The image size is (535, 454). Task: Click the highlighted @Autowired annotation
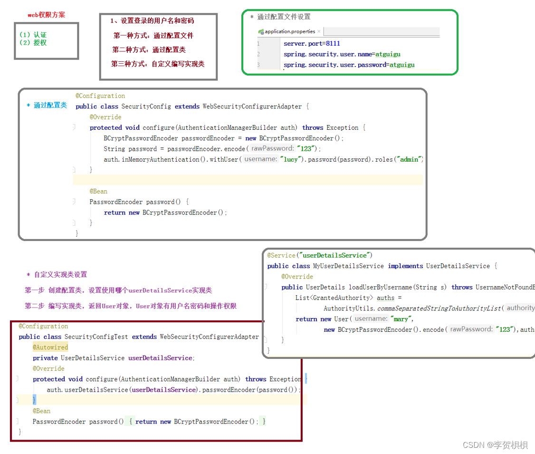(x=50, y=348)
